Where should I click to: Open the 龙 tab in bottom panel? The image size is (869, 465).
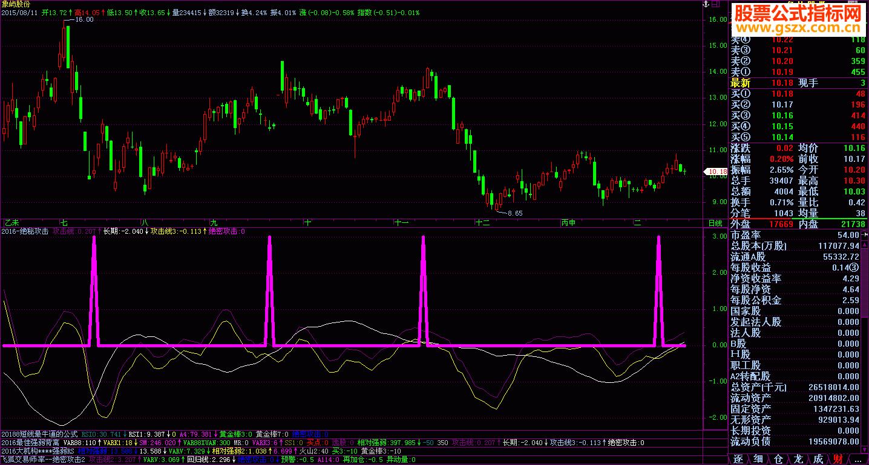[798, 459]
